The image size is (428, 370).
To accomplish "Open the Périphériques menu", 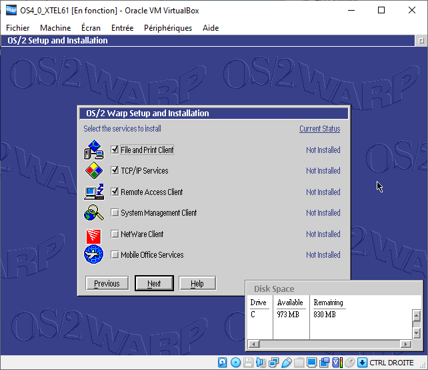I will (x=167, y=28).
